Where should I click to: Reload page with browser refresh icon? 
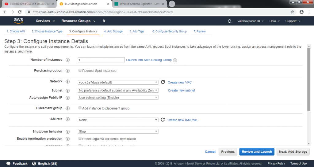coord(20,12)
